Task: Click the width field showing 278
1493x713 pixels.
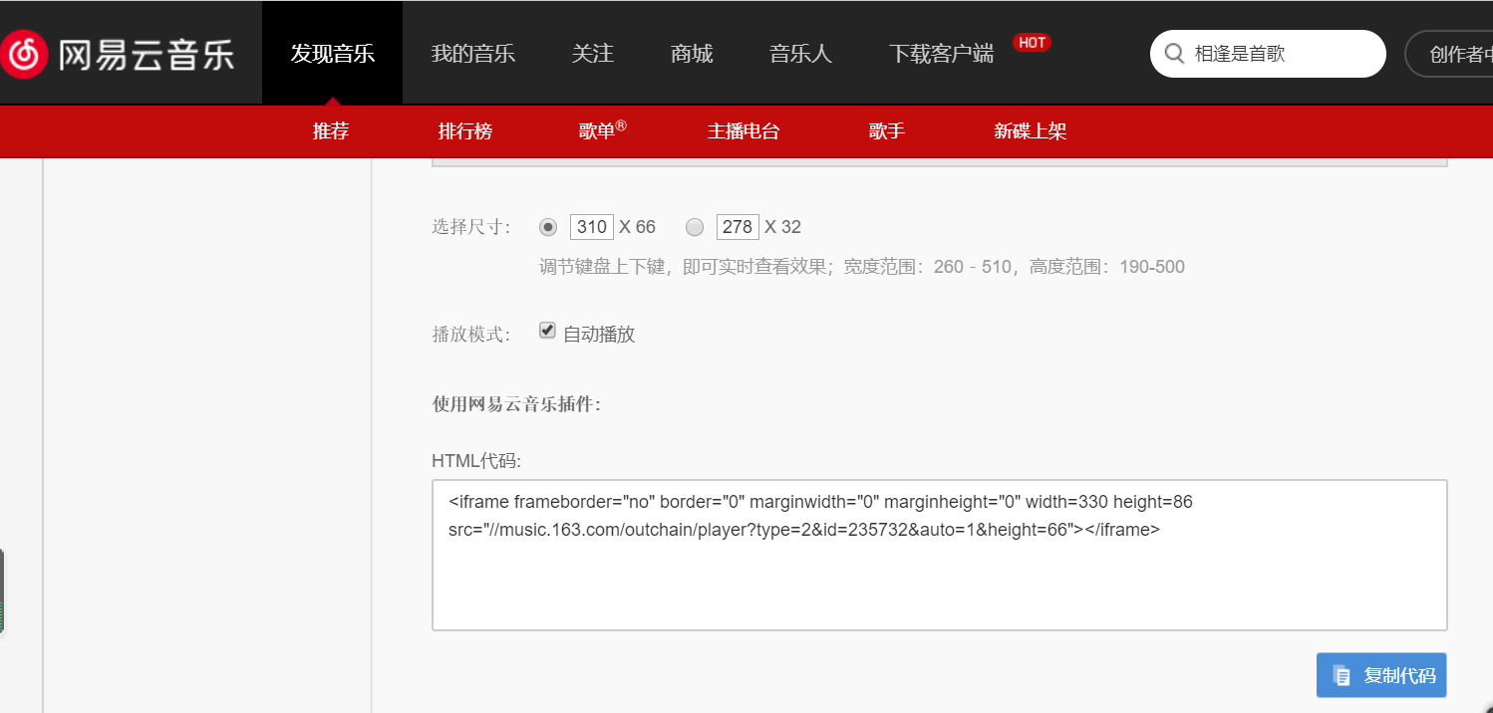Action: tap(738, 227)
